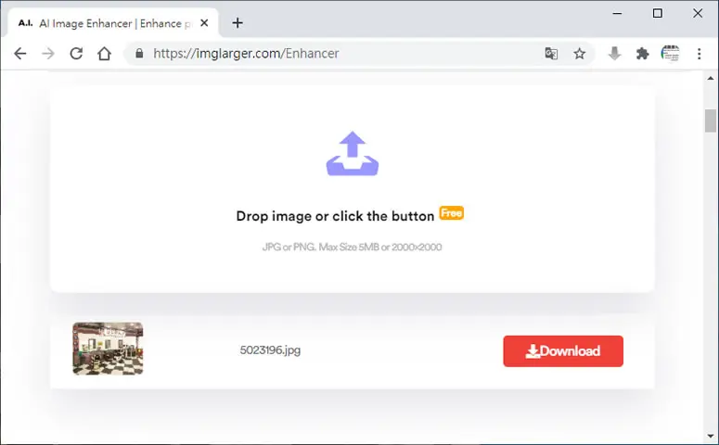This screenshot has width=719, height=445.
Task: Click the purple upload image icon
Action: point(353,154)
